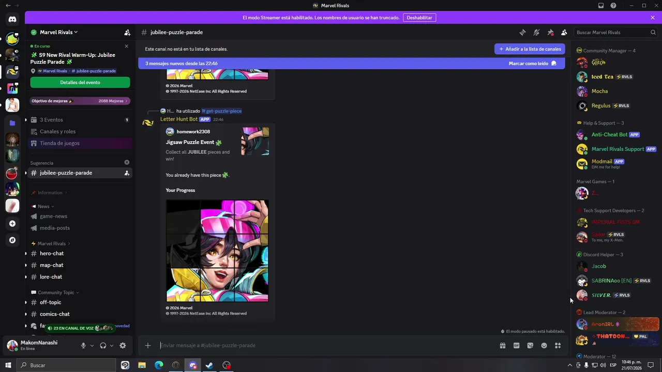Deafen audio with headphones icon

click(103, 346)
